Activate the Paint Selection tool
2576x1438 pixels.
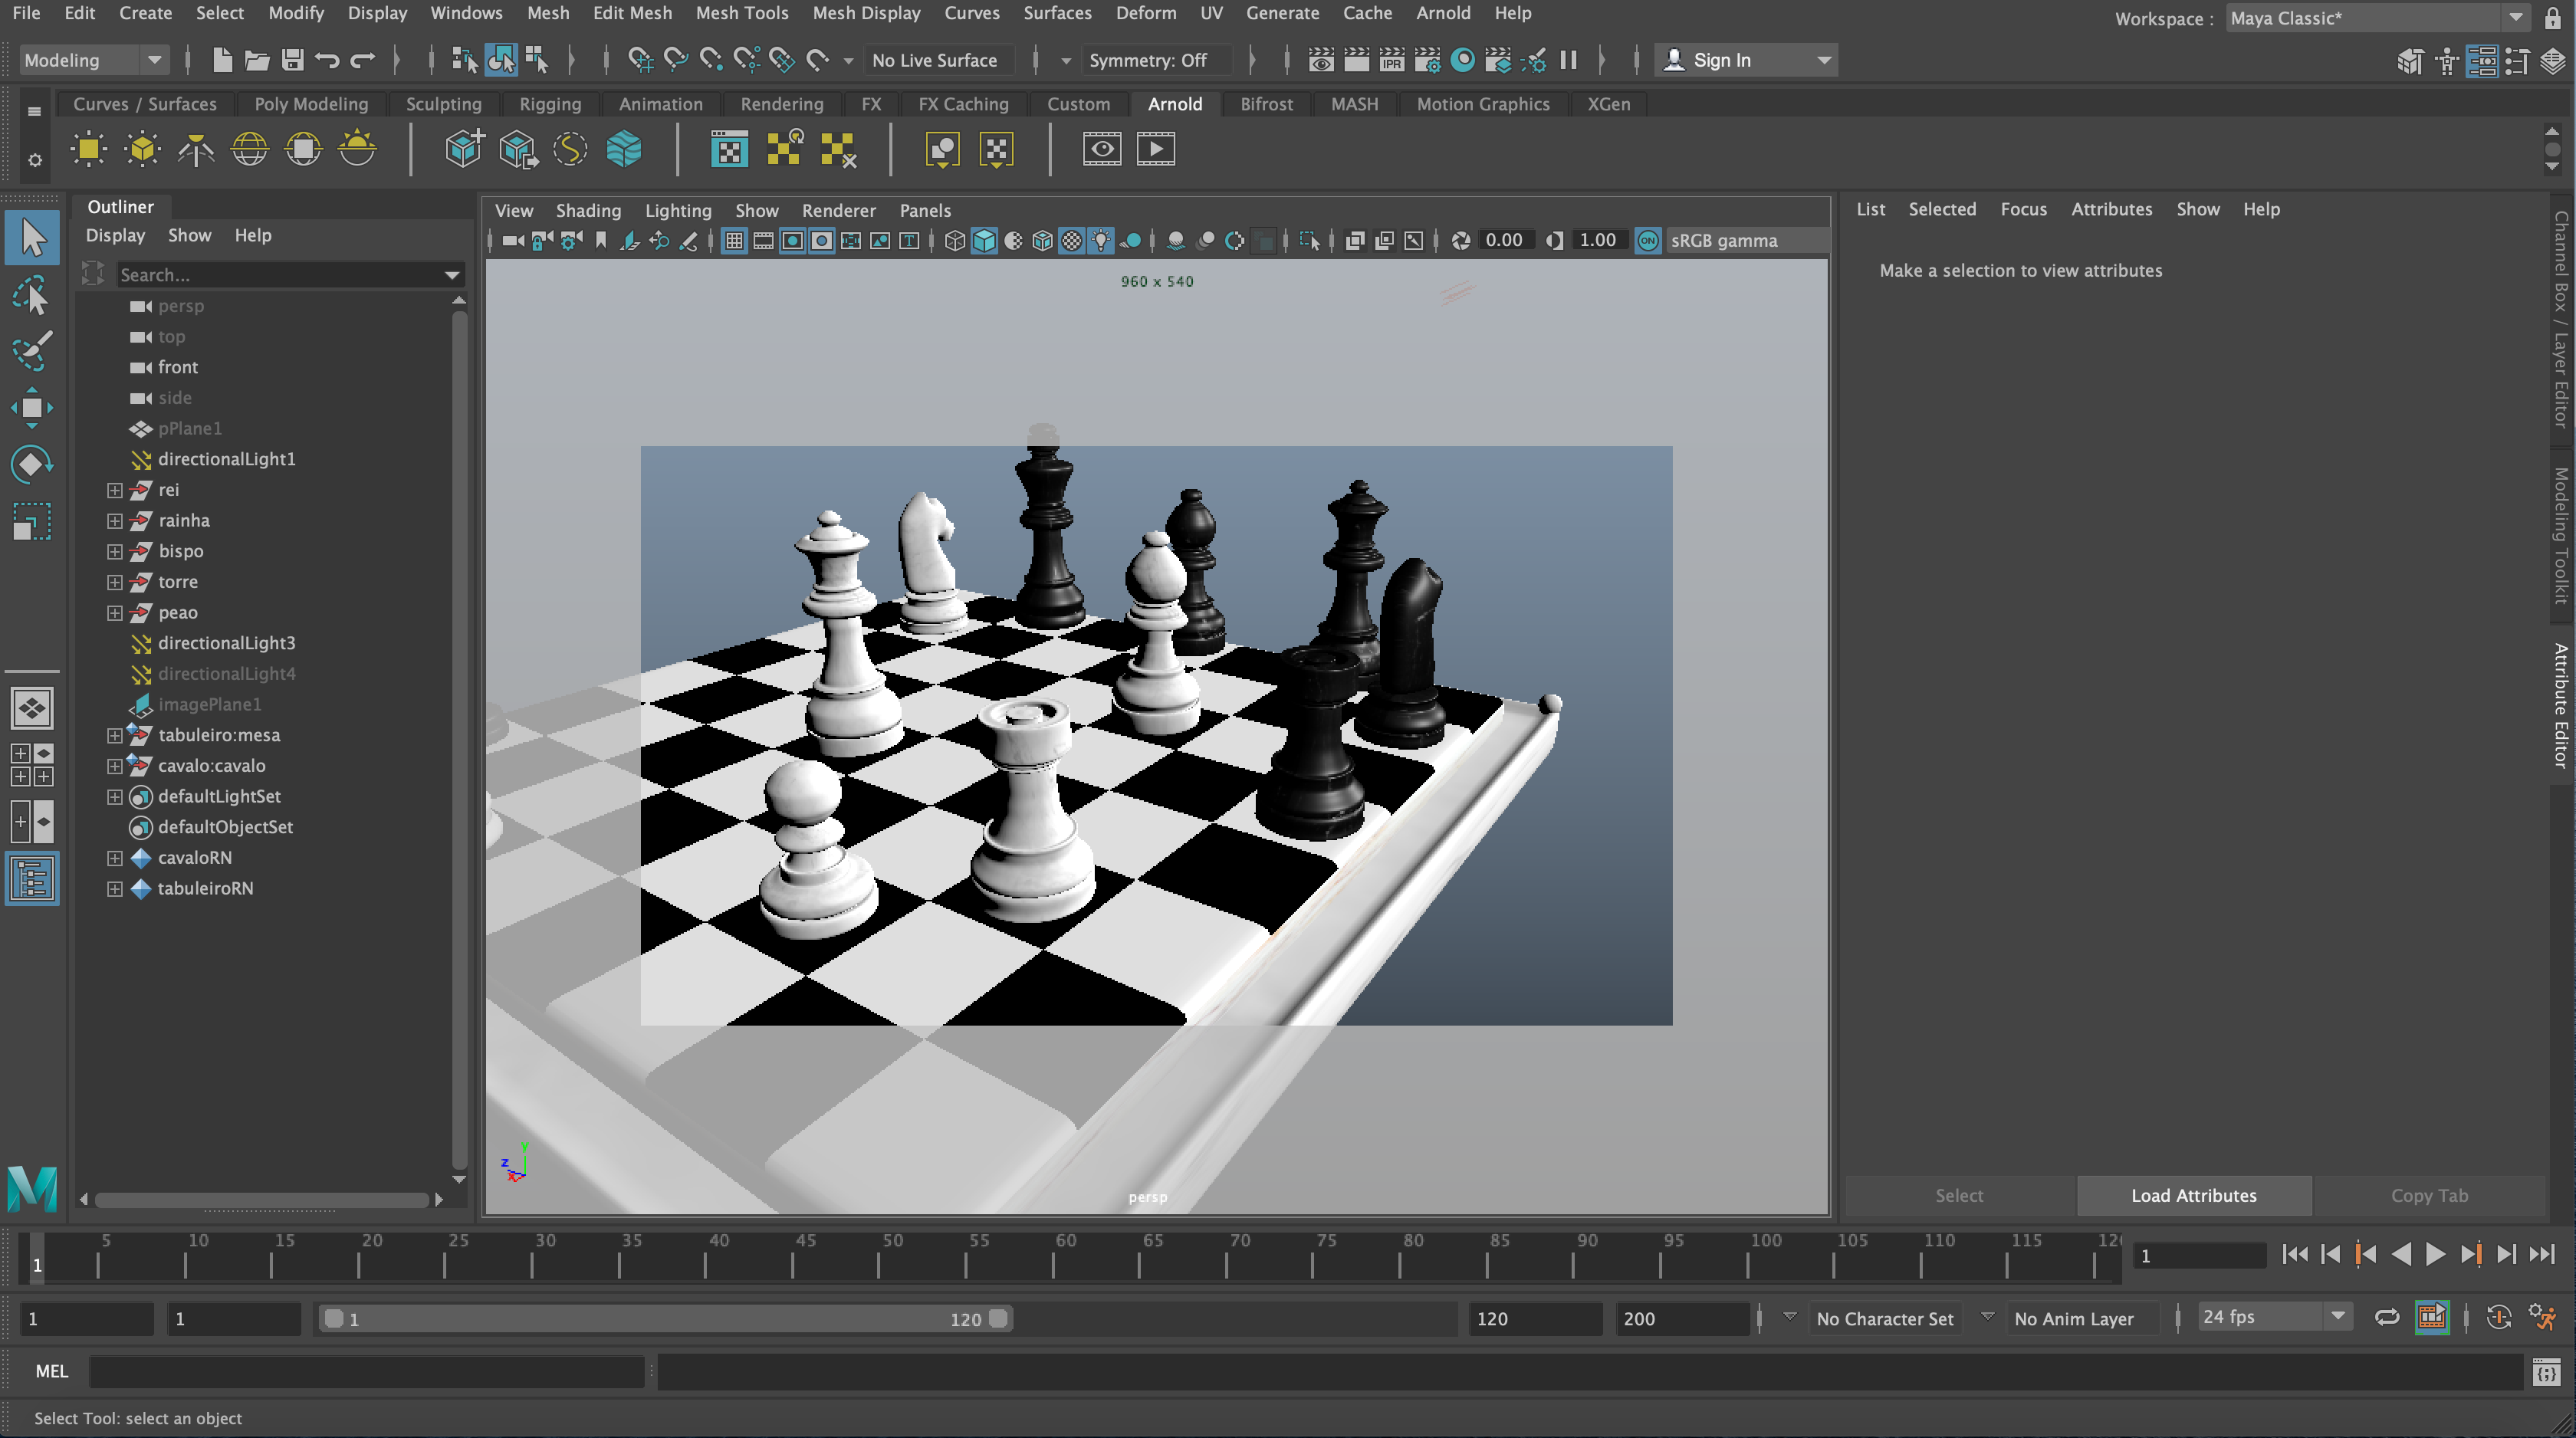coord(31,351)
